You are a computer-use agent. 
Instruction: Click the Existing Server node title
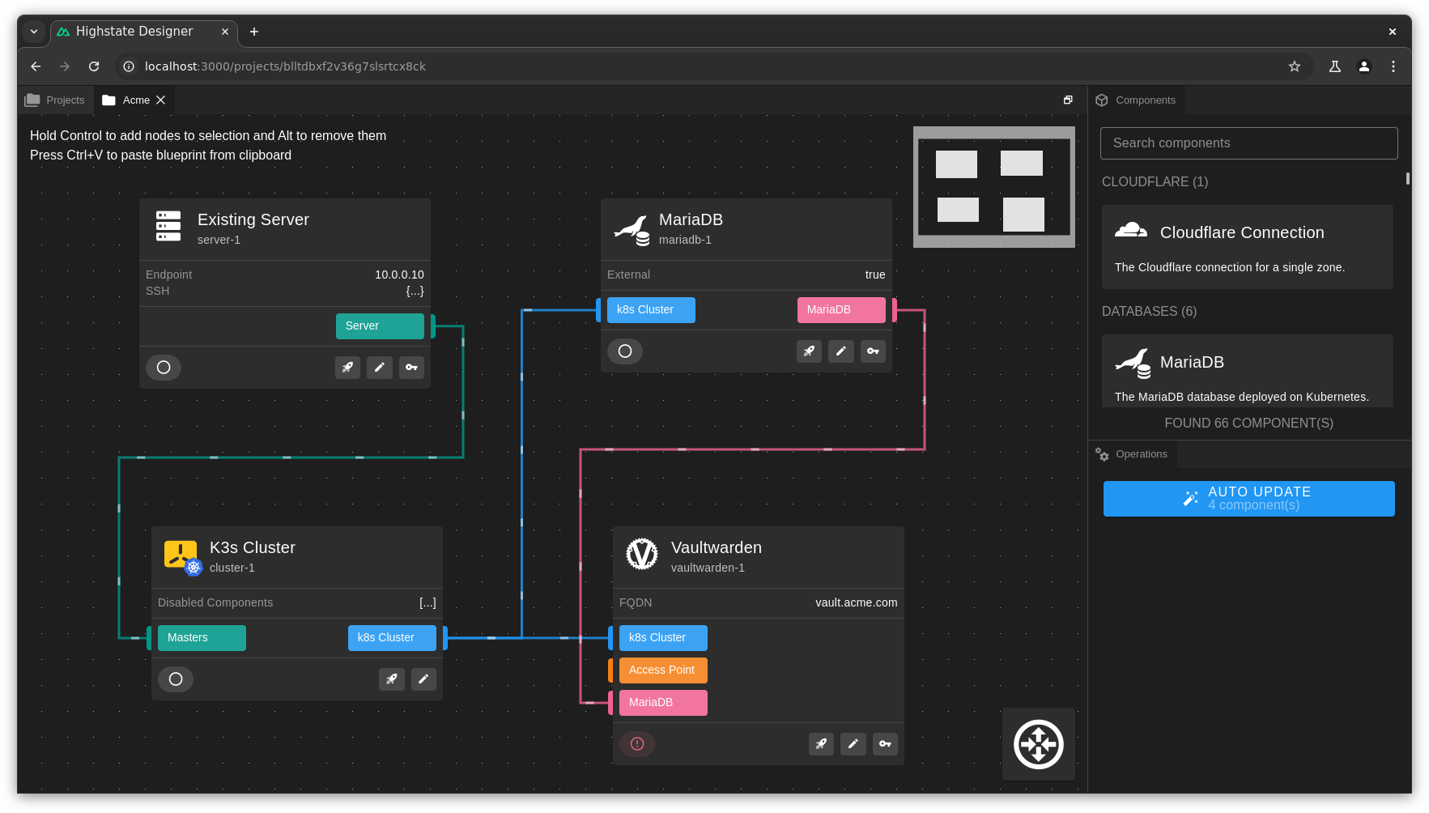(253, 219)
